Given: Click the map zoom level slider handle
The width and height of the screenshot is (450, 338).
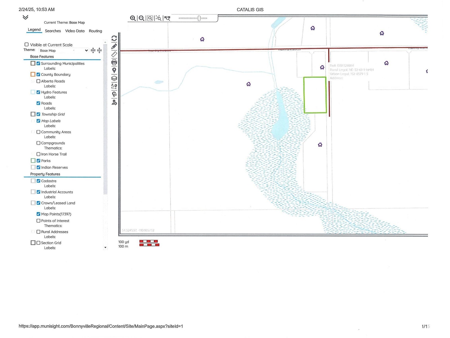Looking at the screenshot, I should [199, 18].
